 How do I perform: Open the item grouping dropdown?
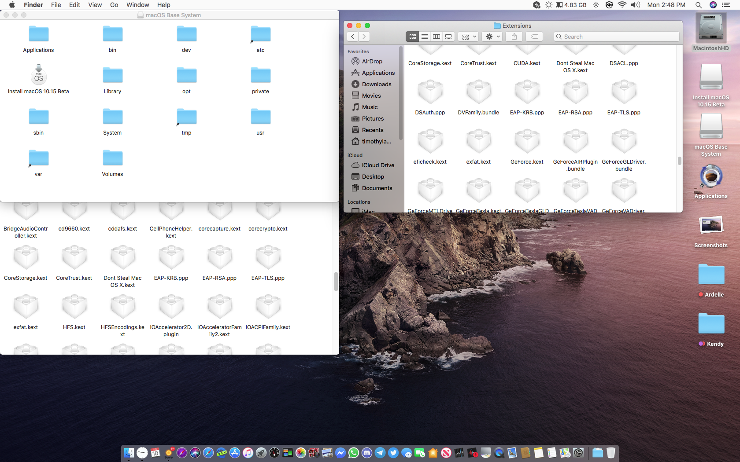(x=469, y=37)
